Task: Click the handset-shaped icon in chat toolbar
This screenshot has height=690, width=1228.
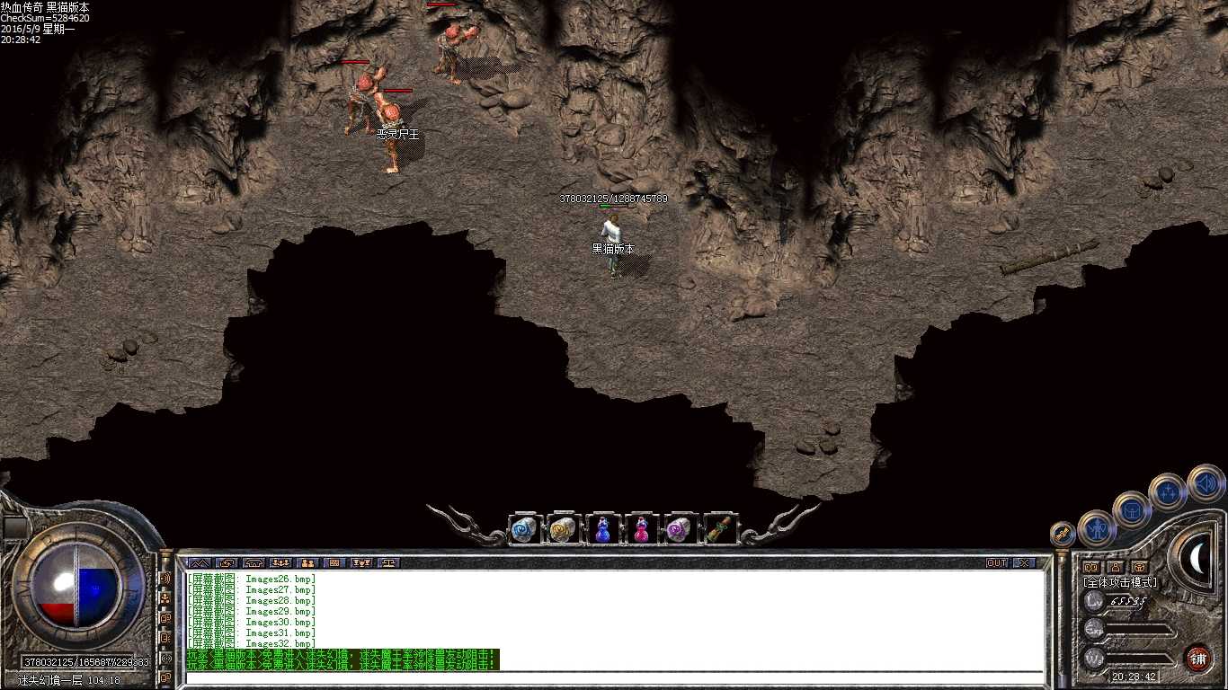Action: point(254,562)
